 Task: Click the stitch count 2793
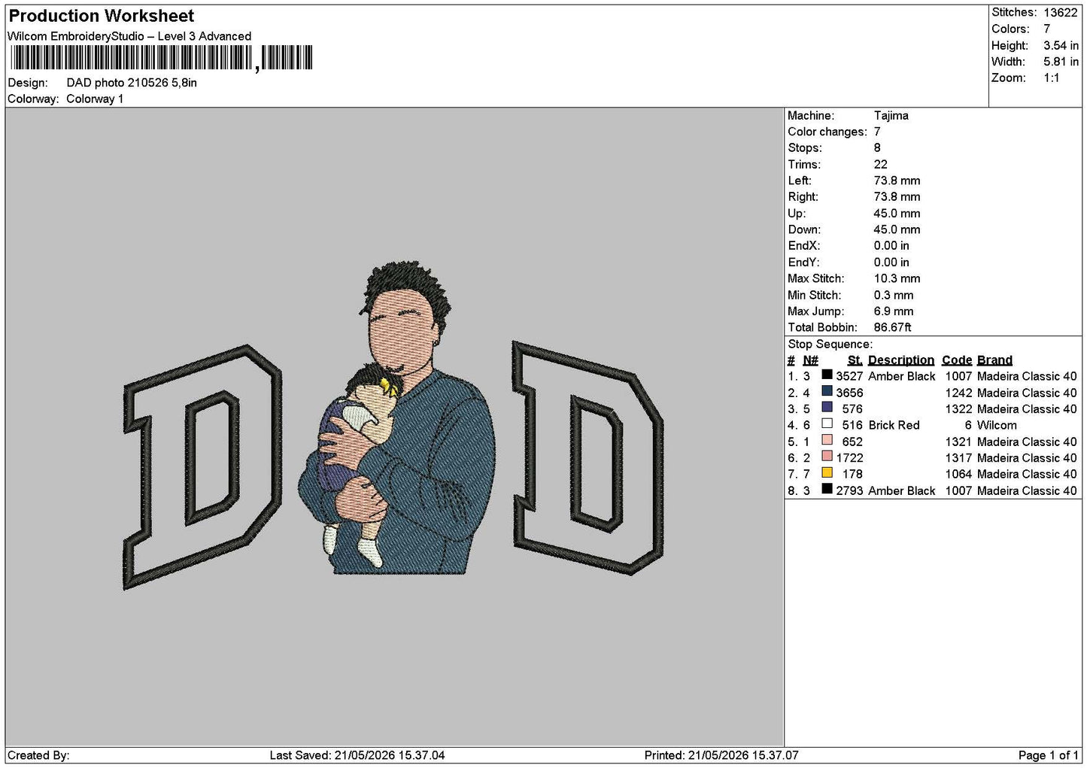849,490
